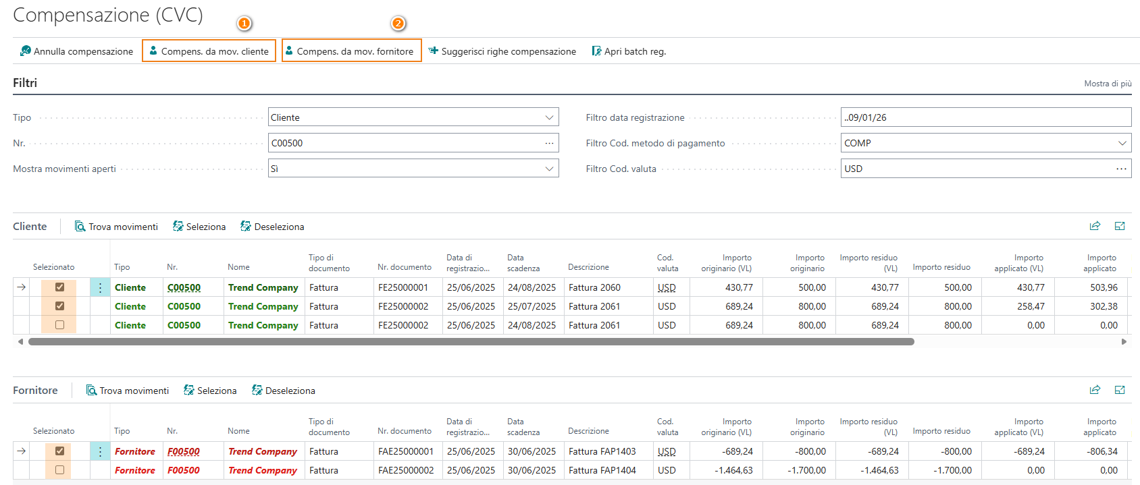The width and height of the screenshot is (1140, 485).
Task: Click the Mostra di più link
Action: tap(1108, 84)
